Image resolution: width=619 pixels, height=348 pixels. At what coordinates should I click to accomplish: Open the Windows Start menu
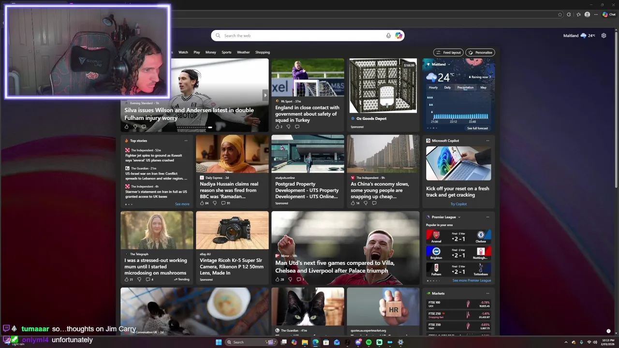tap(219, 342)
